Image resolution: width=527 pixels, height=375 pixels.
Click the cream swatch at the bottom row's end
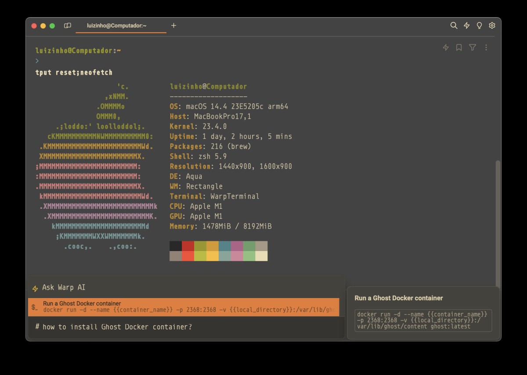(x=261, y=256)
